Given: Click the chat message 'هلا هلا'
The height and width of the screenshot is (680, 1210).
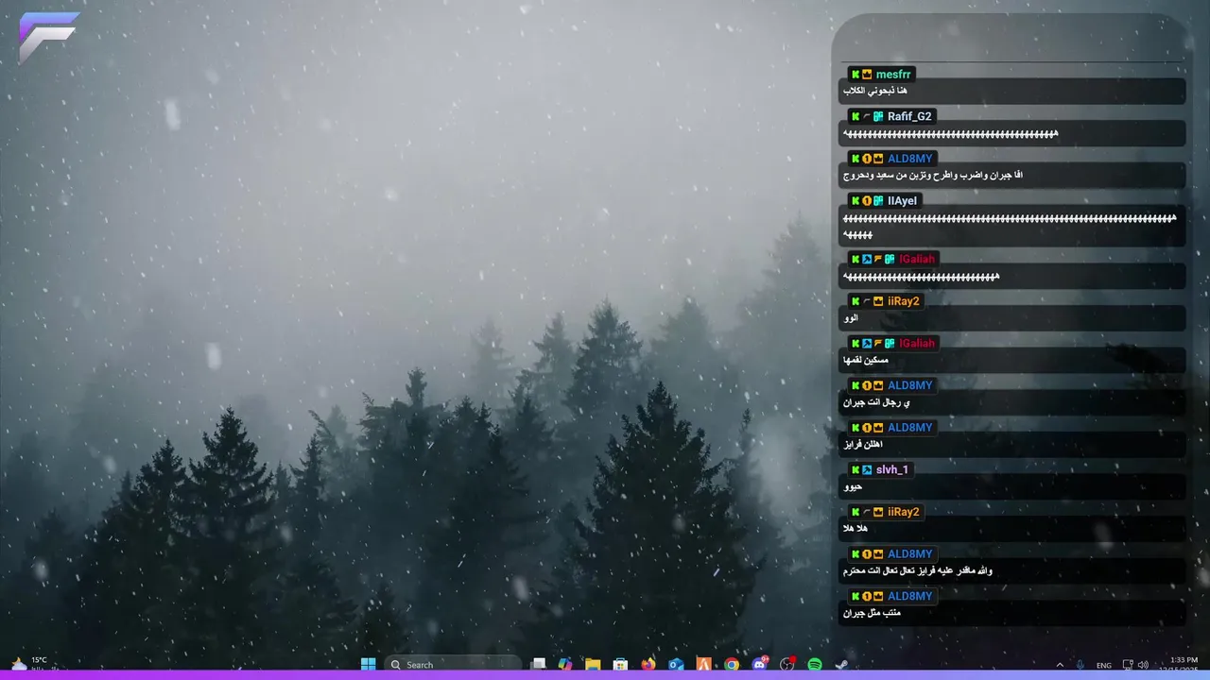Looking at the screenshot, I should [x=856, y=529].
